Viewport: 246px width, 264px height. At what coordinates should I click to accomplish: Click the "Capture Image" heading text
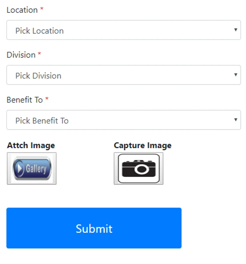[142, 145]
